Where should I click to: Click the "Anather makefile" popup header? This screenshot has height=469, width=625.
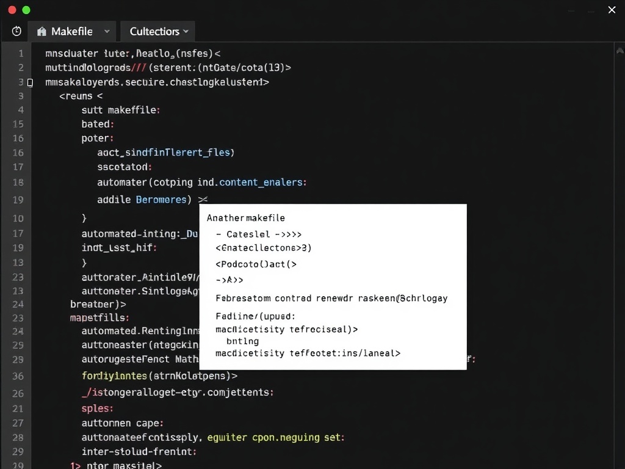click(x=246, y=217)
